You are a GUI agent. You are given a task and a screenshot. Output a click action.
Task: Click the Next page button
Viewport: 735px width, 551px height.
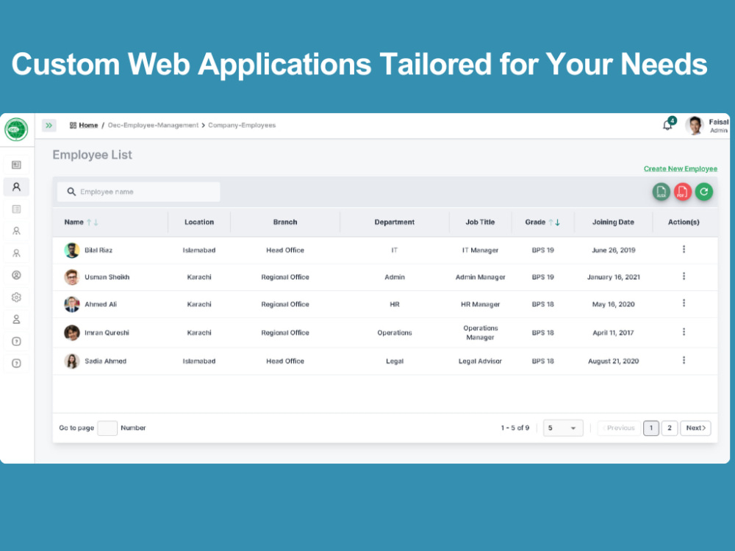(x=695, y=428)
